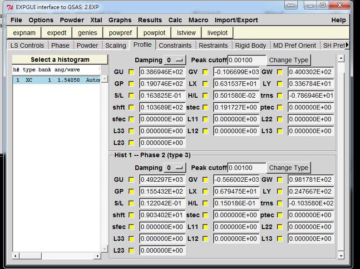Switch to the LS Controls tab
Image resolution: width=360 pixels, height=269 pixels.
click(27, 45)
